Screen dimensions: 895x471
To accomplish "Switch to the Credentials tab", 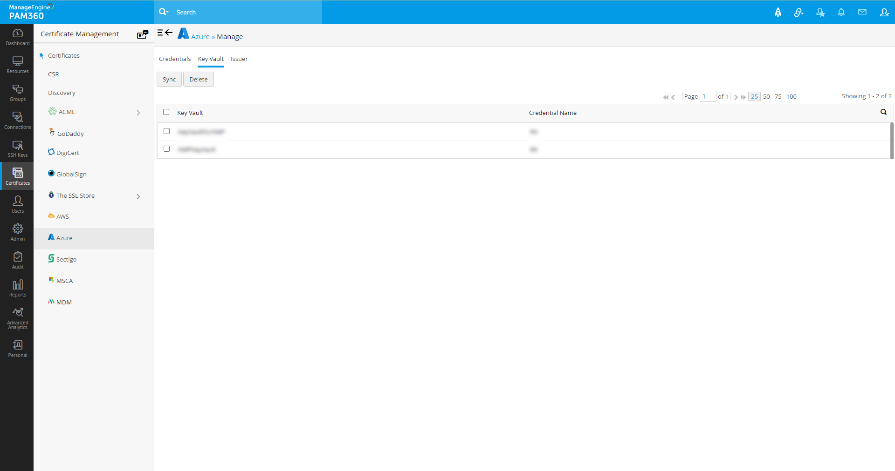I will 174,59.
